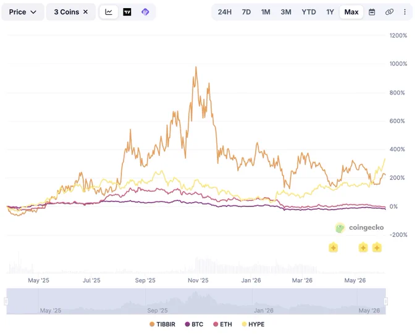The height and width of the screenshot is (334, 420).
Task: Toggle HYPE series in legend
Action: coord(253,324)
